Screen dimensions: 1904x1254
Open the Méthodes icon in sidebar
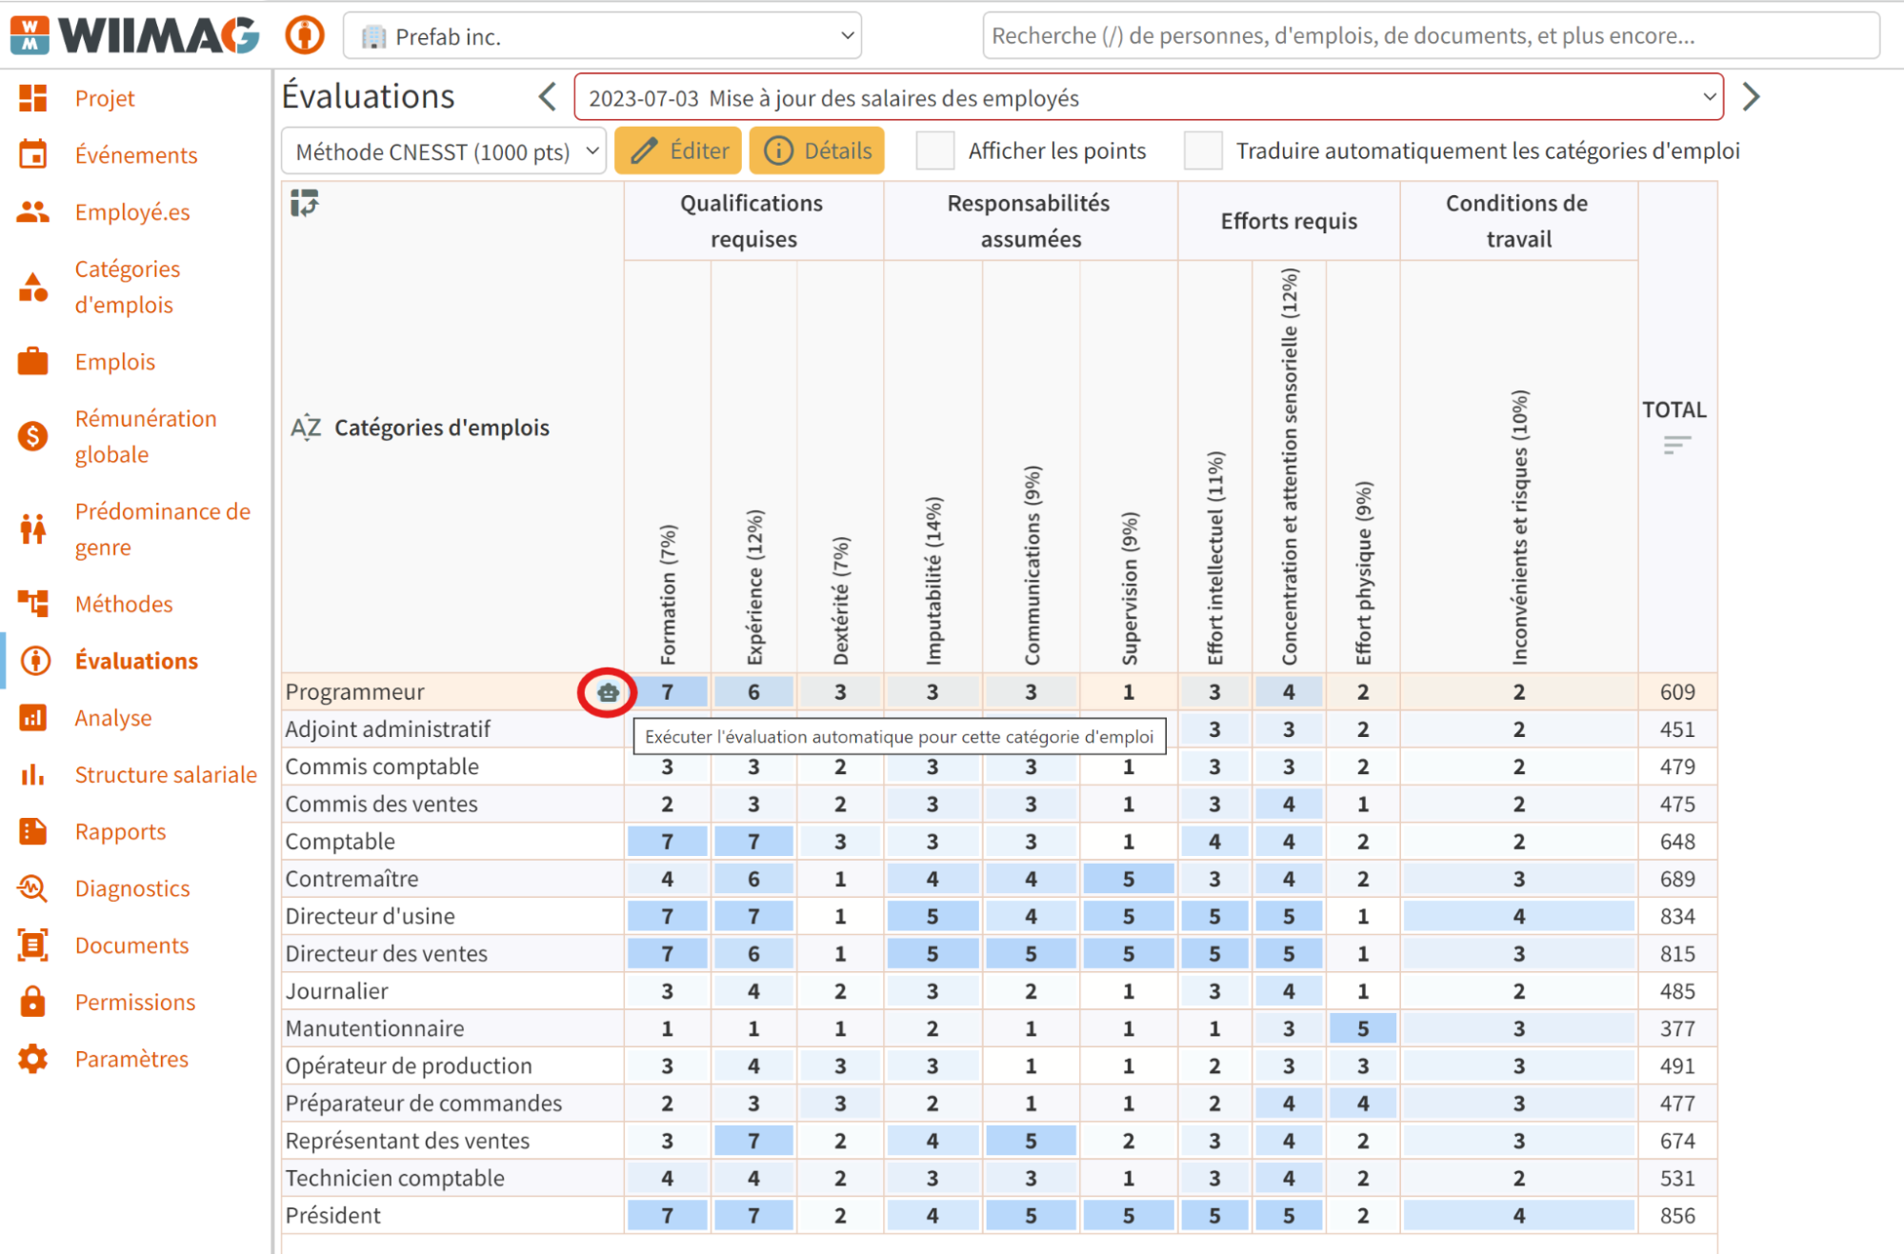tap(33, 603)
